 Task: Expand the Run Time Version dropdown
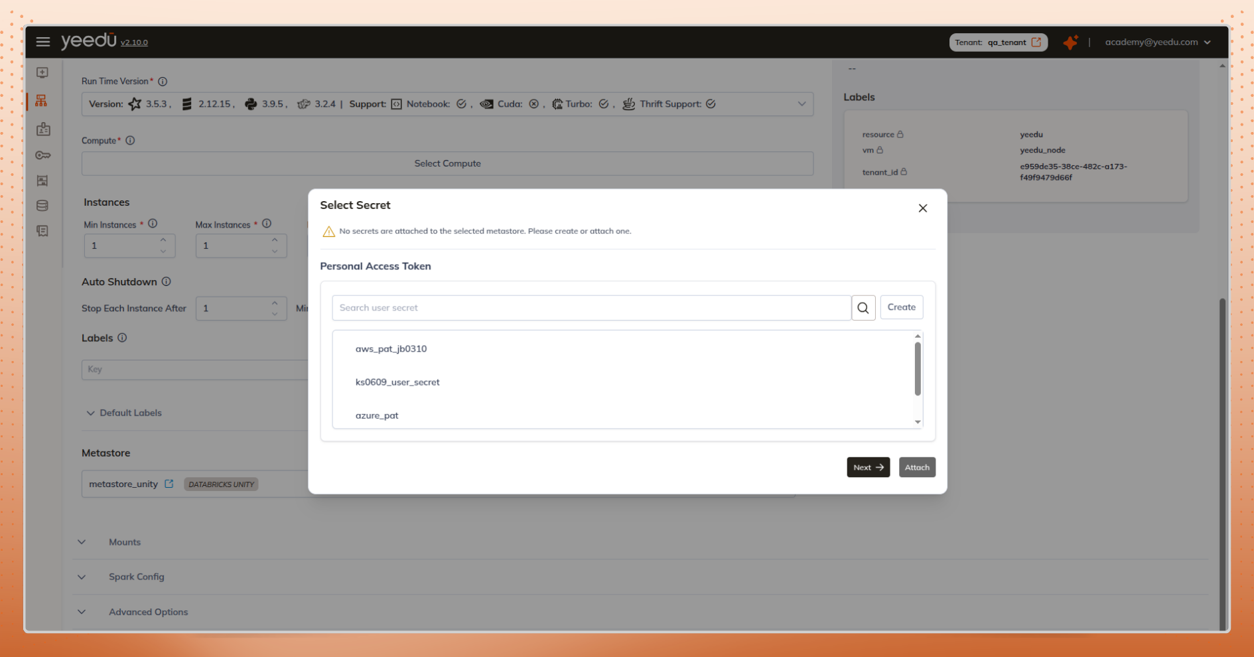801,104
